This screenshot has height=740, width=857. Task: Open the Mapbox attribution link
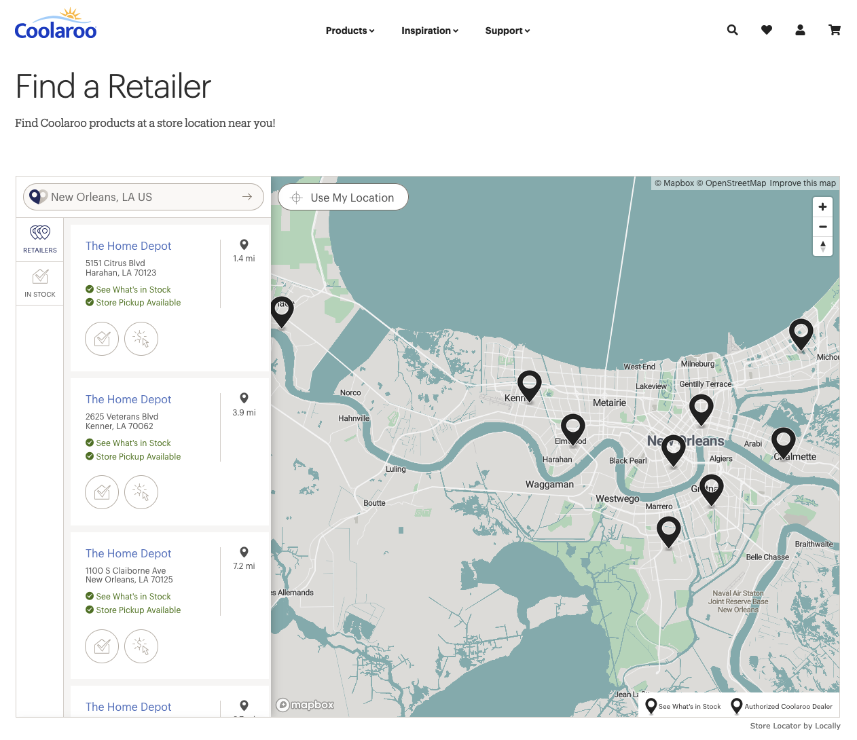tap(674, 183)
